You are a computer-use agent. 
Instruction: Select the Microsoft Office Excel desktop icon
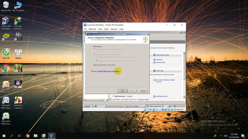(x=6, y=119)
